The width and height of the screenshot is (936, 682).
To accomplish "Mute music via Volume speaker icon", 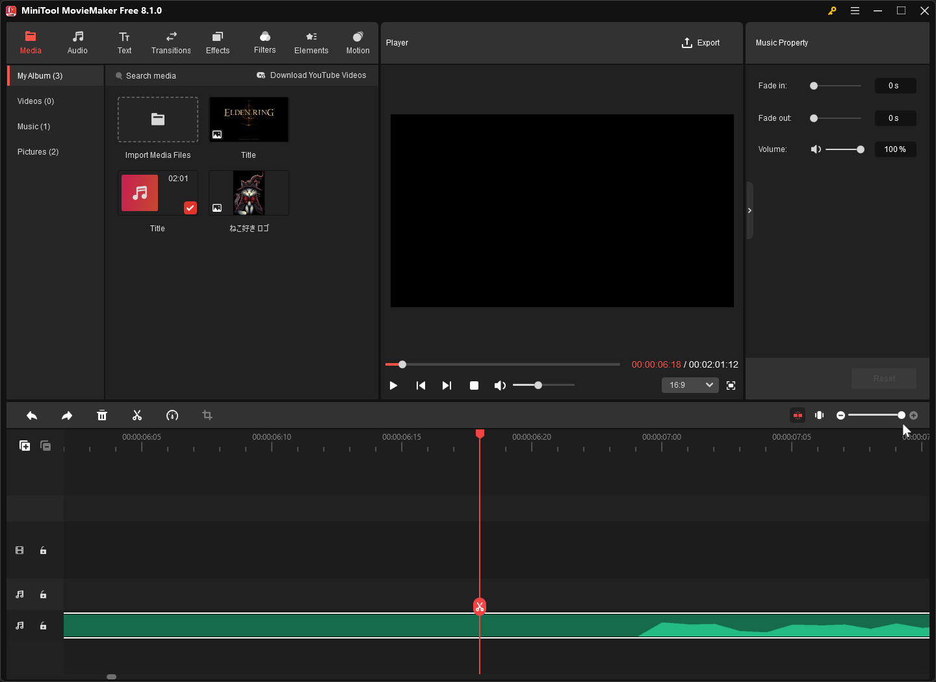I will coord(816,149).
